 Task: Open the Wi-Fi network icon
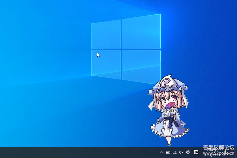click(x=175, y=152)
